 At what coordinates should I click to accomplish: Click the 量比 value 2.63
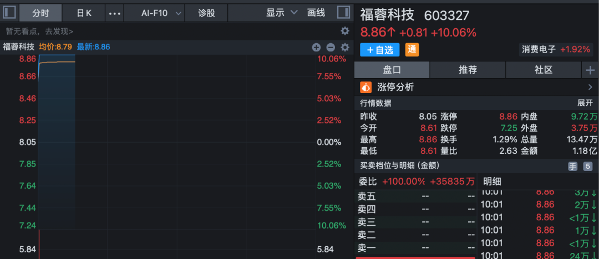tap(508, 151)
